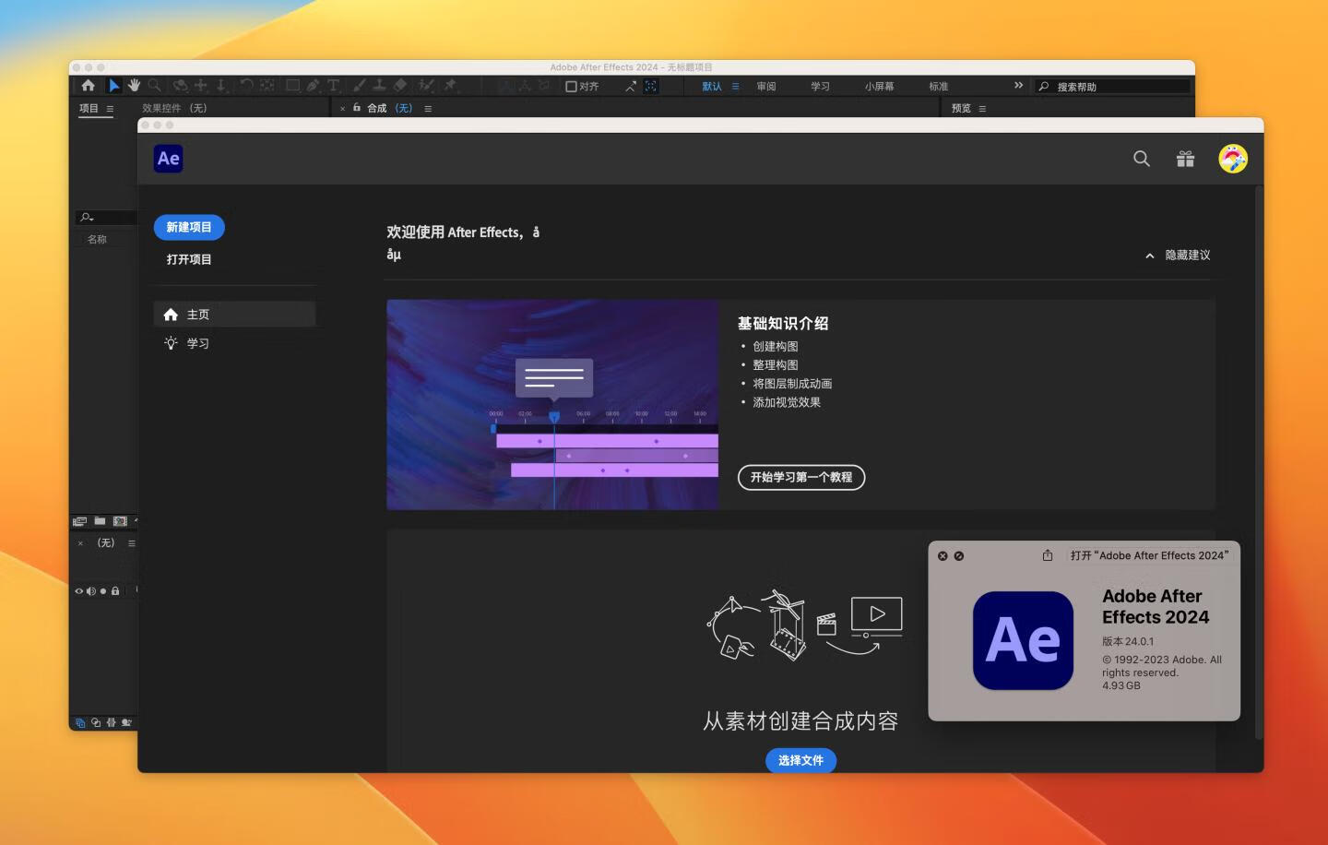The width and height of the screenshot is (1328, 845).
Task: Toggle the lock icon on the 合成 panel tab
Action: [x=357, y=108]
